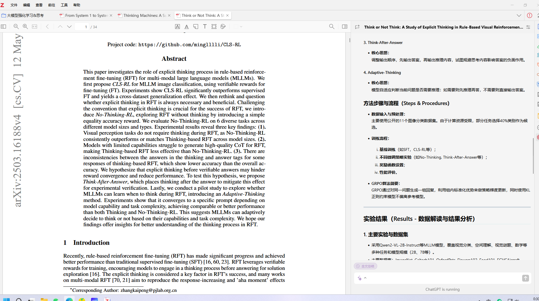Open chat settings sliders icon
Viewport: 539px width, 301px height.
(528, 27)
